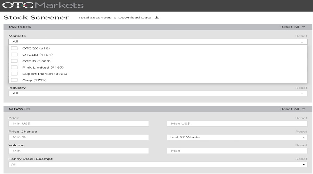Click the Min % price change field

[79, 137]
